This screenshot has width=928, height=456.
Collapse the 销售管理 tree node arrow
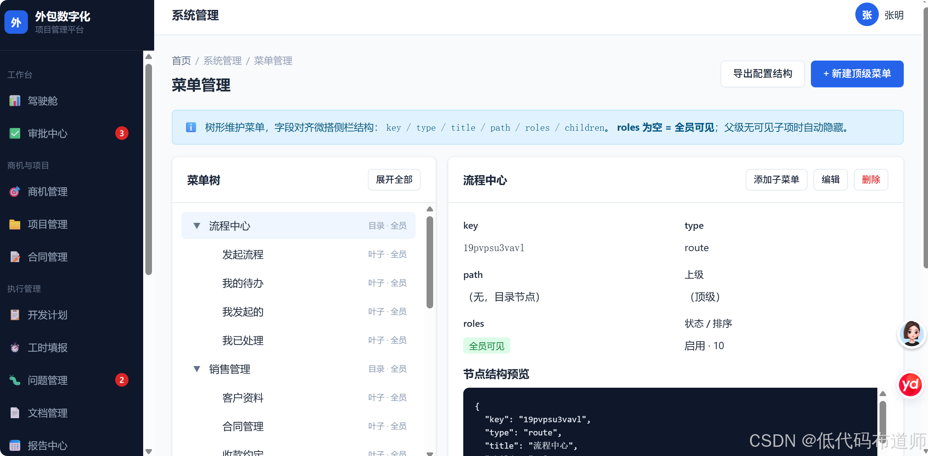(197, 369)
